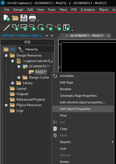Switch to the Hierarchy tab
116x164 pixels.
pos(28,49)
